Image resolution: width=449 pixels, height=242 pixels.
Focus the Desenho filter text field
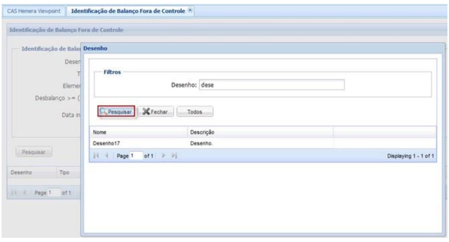[x=272, y=85]
